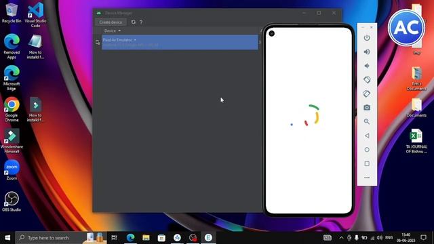
Task: Open OBS Studio desktop shortcut
Action: click(x=12, y=201)
